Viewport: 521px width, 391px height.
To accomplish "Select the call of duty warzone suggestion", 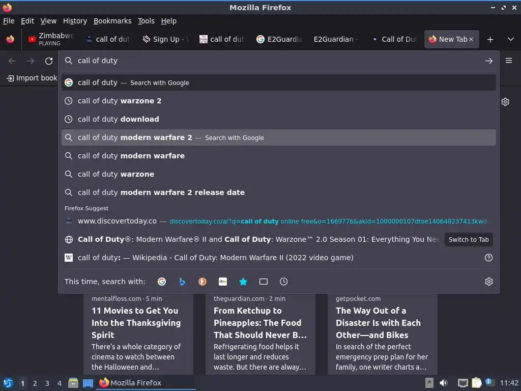I will tap(278, 174).
